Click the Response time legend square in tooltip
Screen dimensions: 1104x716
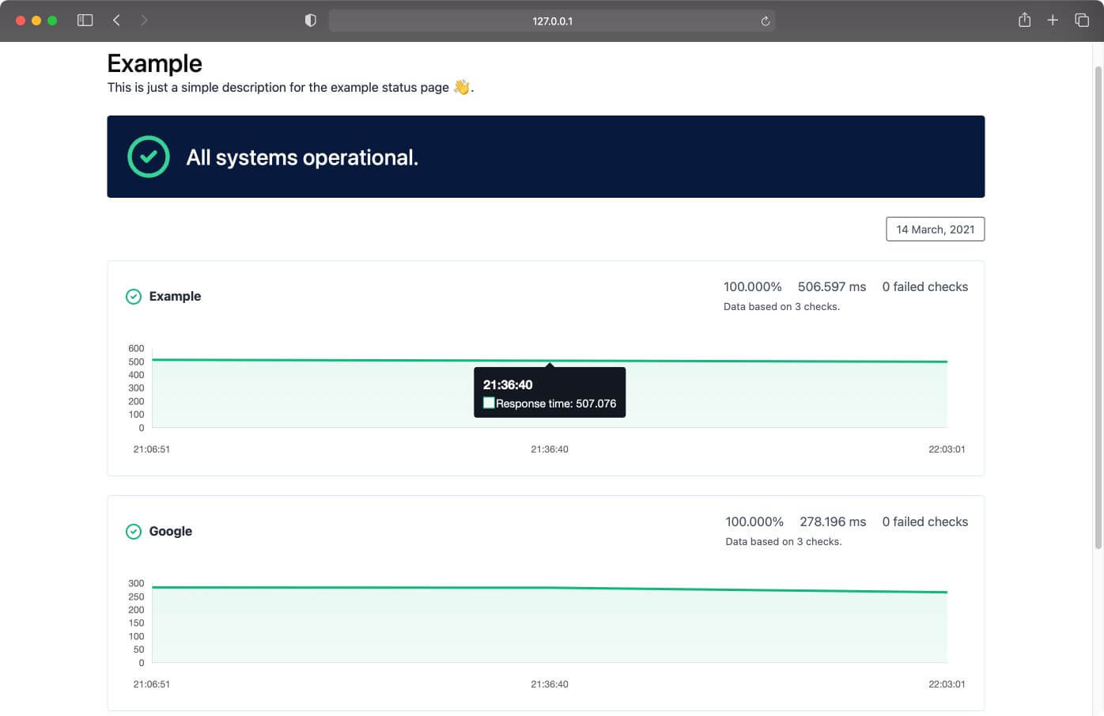(x=489, y=403)
